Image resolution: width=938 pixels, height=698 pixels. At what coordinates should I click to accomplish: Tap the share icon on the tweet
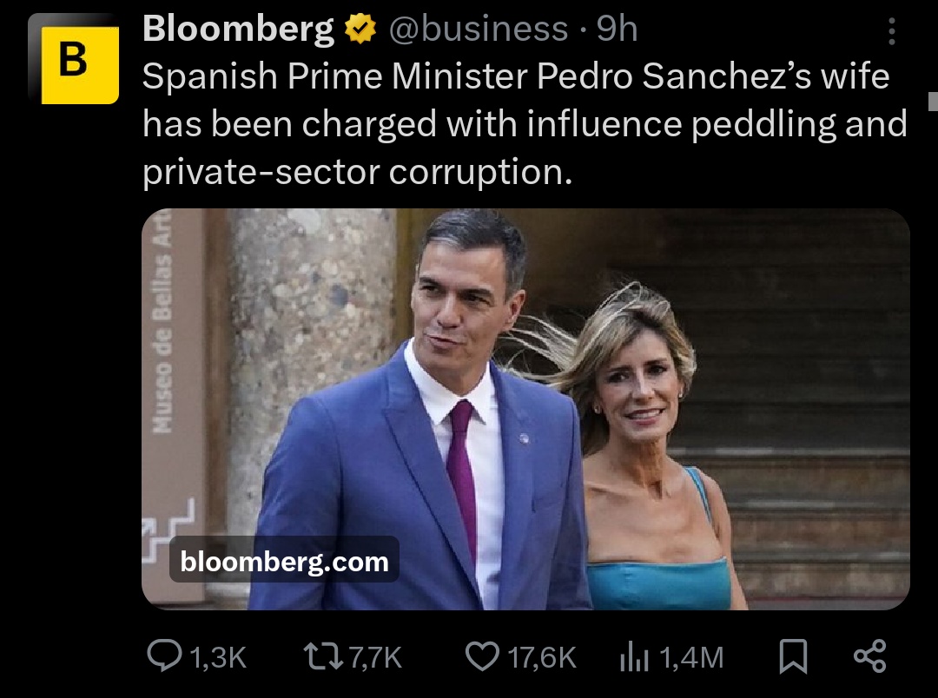pos(869,655)
